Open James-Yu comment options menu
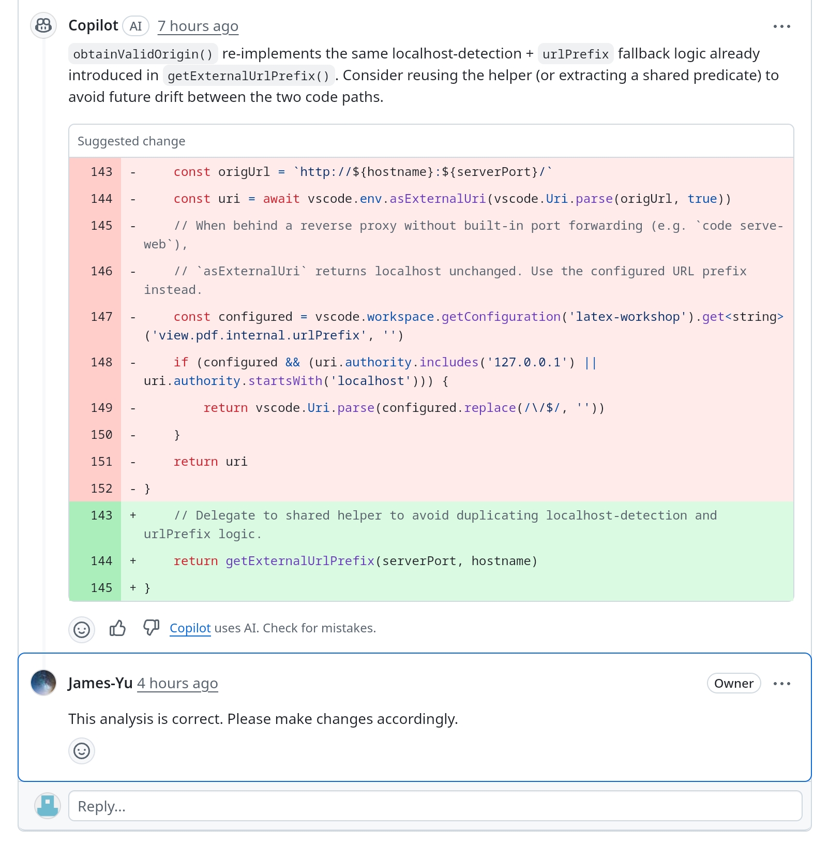Viewport: 829px width, 843px height. click(x=781, y=684)
